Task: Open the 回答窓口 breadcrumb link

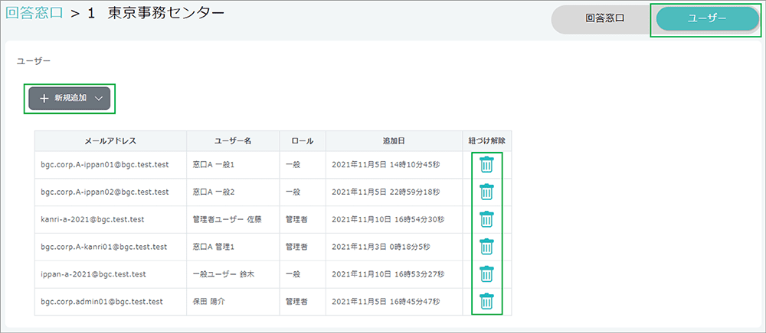Action: [x=34, y=15]
